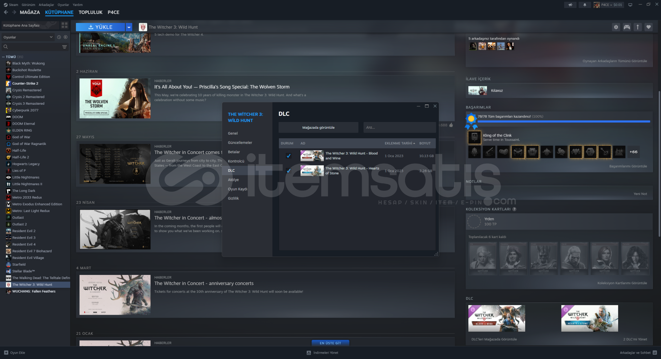
Task: Open The Wolven Storm news thumbnail
Action: [115, 98]
